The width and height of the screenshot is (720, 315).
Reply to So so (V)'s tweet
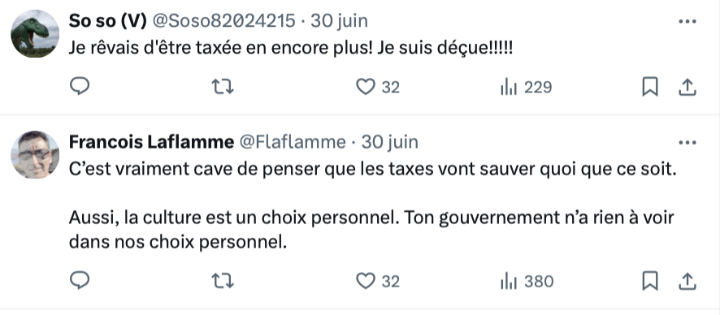click(x=80, y=86)
